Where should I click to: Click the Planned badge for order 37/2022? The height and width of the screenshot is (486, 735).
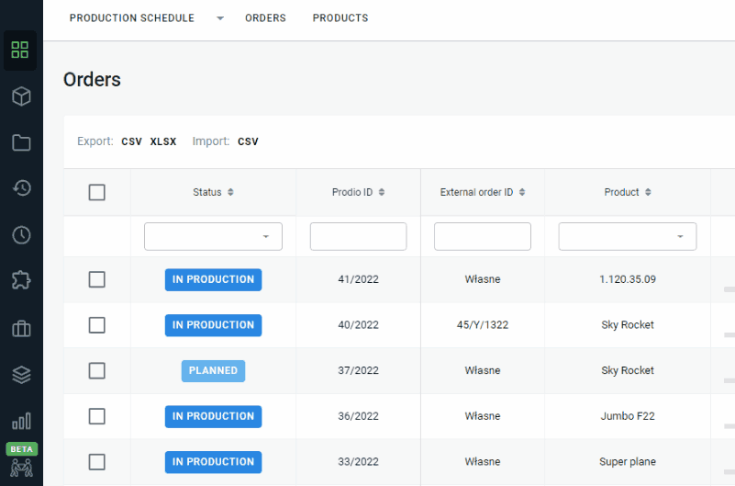pyautogui.click(x=213, y=370)
